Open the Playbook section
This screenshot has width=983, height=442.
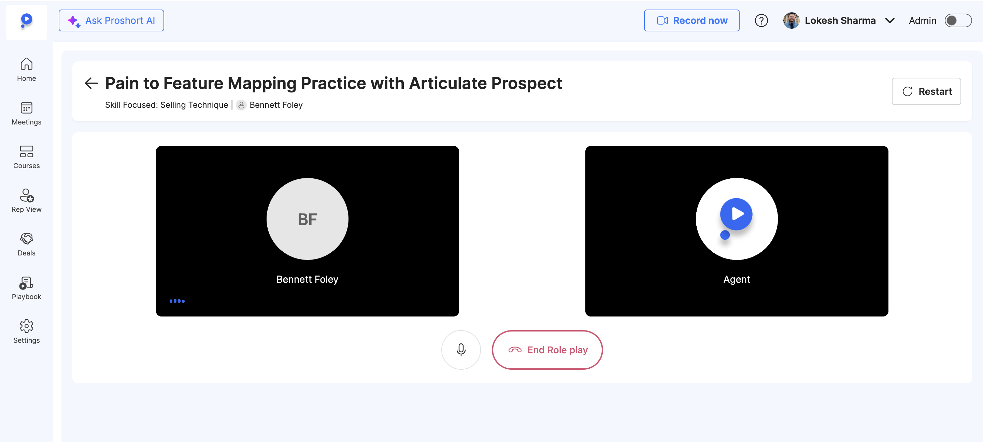click(26, 288)
